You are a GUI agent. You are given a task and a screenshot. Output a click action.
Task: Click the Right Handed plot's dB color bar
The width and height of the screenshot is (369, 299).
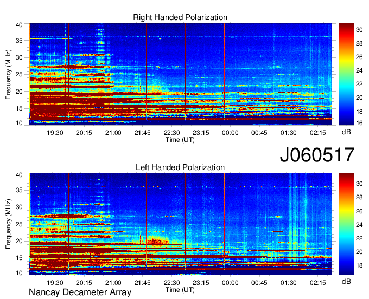click(x=346, y=74)
